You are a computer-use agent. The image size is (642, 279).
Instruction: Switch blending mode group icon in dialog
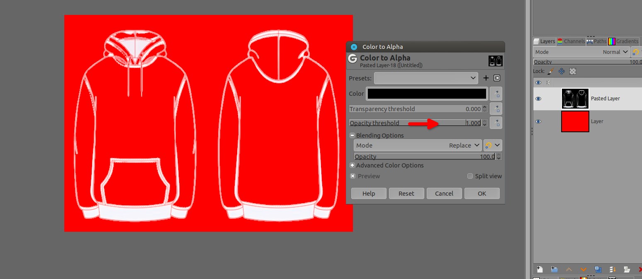tap(488, 146)
